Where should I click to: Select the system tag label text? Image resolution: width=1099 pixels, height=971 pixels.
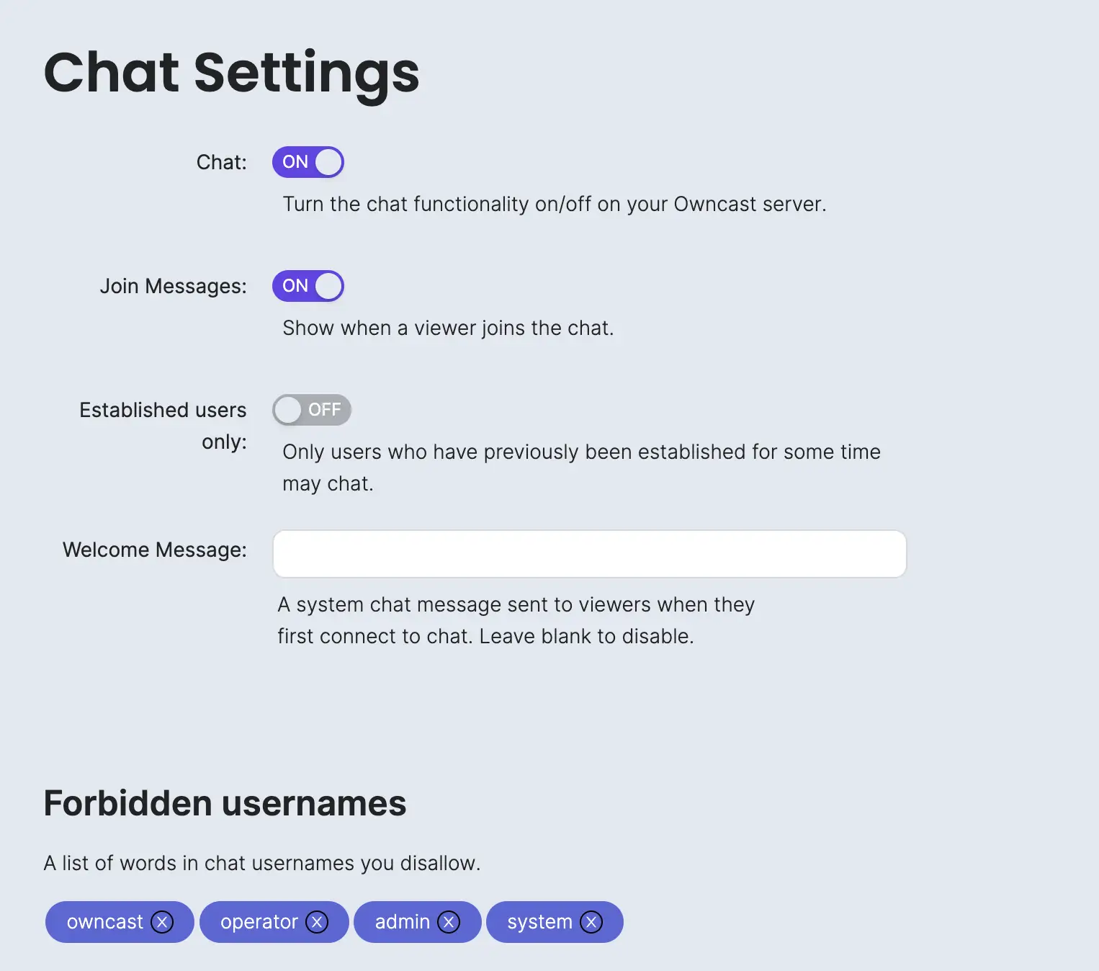pyautogui.click(x=539, y=922)
